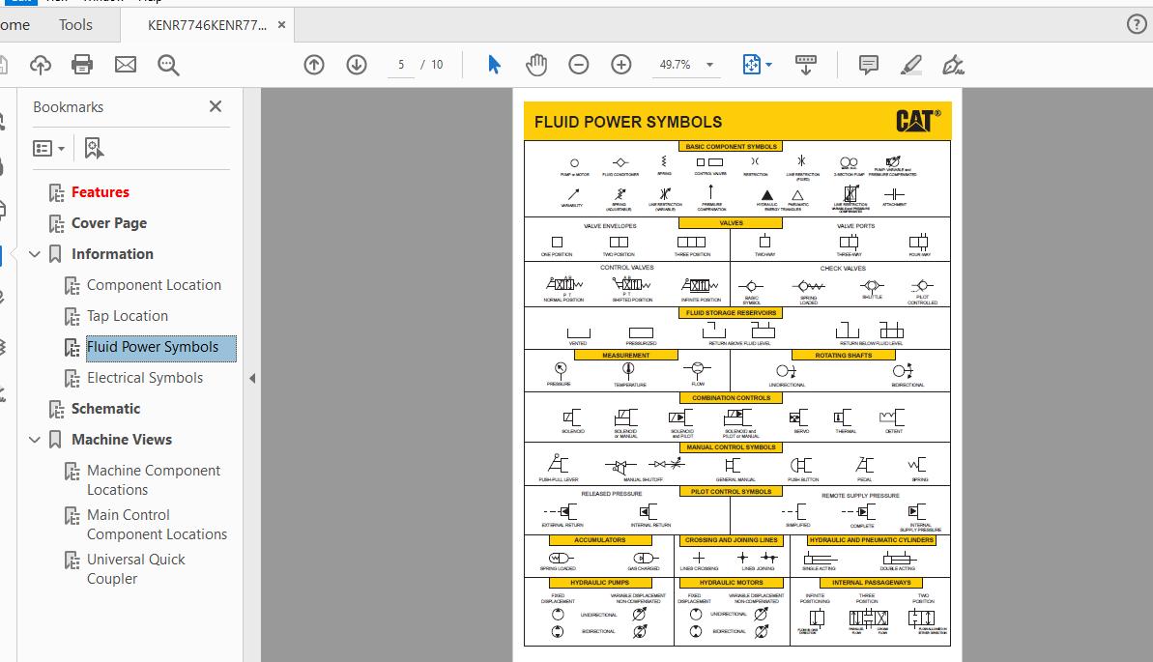
Task: Click the FLUID POWER SYMBOLS page title
Action: coord(628,122)
